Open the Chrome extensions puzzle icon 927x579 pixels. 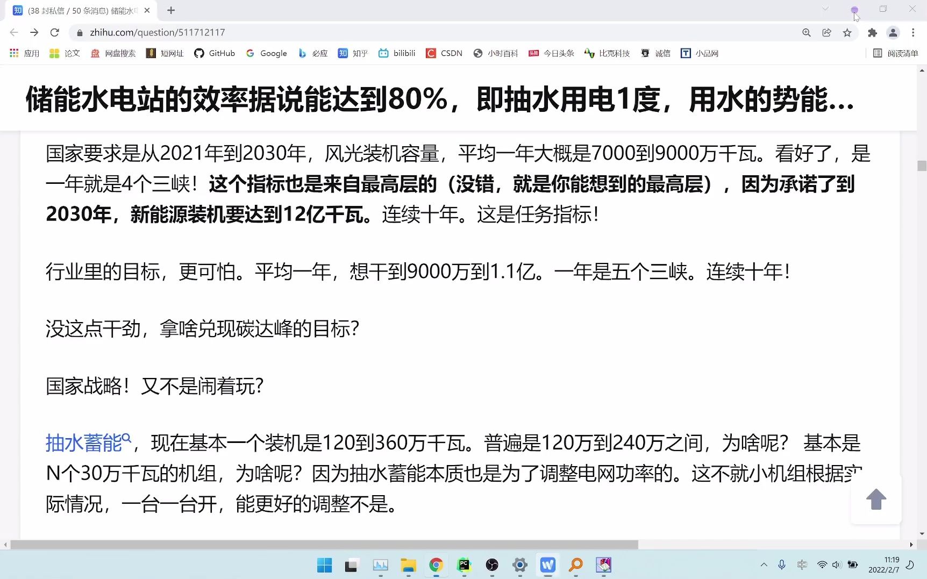872,33
